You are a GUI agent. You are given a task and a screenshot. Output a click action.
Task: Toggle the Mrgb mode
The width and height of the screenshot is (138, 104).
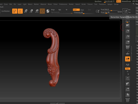(x=53, y=10)
